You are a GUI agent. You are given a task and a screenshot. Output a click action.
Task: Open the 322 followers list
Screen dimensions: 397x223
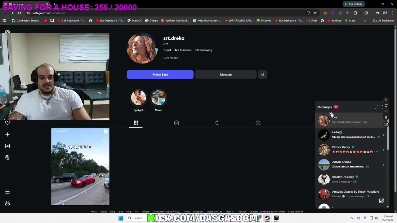coord(183,50)
